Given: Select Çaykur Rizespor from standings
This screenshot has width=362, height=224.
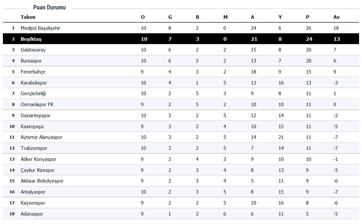Looking at the screenshot, I should pos(38,170).
